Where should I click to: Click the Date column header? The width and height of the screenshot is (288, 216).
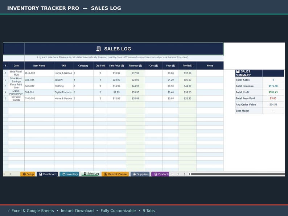(16, 66)
